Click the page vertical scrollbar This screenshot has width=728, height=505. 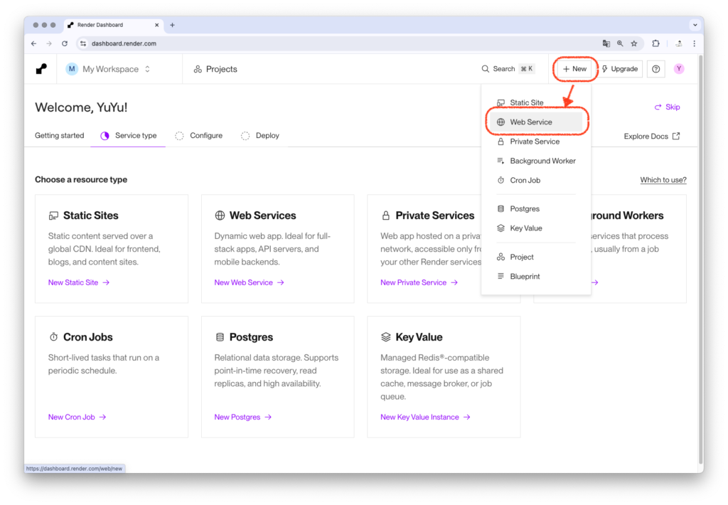pyautogui.click(x=700, y=260)
